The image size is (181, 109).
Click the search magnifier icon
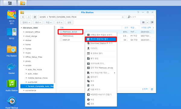[129, 17]
